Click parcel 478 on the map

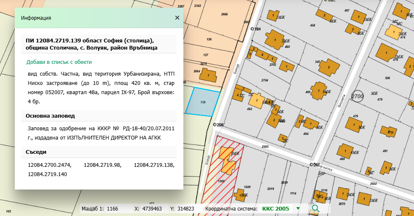click(x=380, y=100)
